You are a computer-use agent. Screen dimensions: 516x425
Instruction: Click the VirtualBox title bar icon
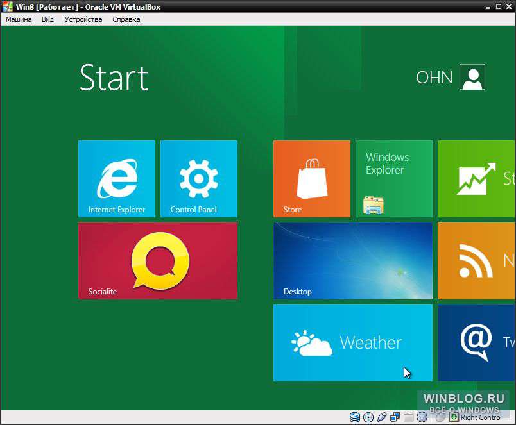click(x=7, y=6)
